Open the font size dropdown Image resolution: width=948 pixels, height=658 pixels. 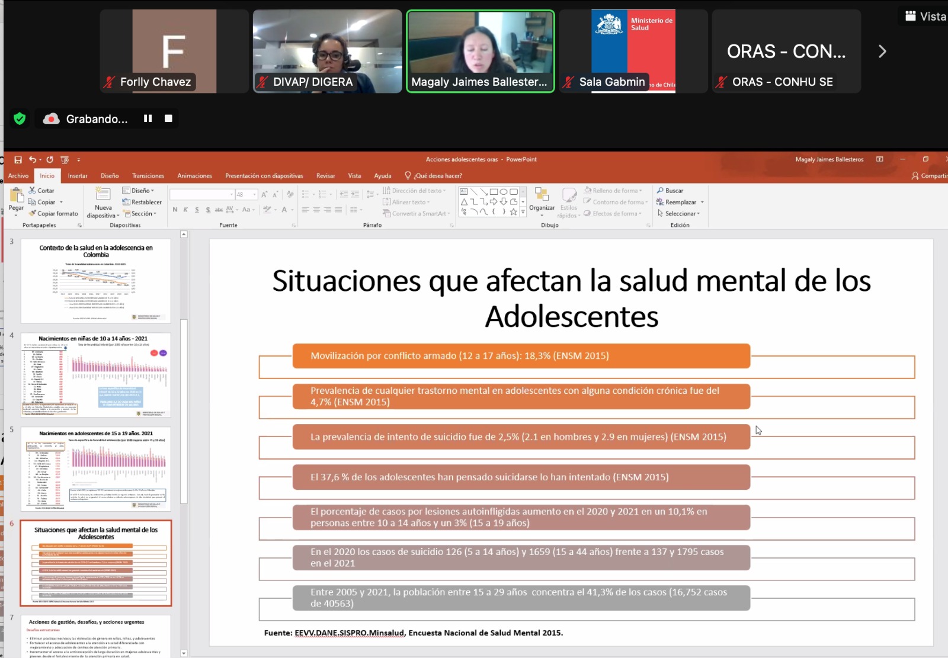(255, 194)
